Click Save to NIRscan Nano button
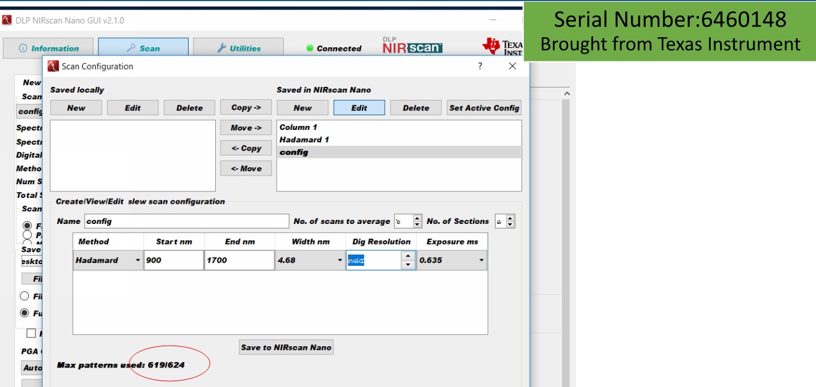This screenshot has height=387, width=816. [286, 347]
